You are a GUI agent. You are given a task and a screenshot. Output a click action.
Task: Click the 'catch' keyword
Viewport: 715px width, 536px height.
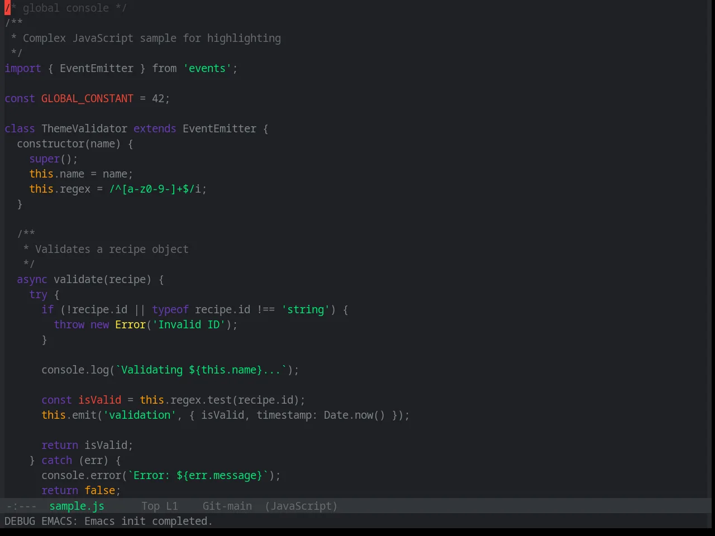click(x=56, y=460)
